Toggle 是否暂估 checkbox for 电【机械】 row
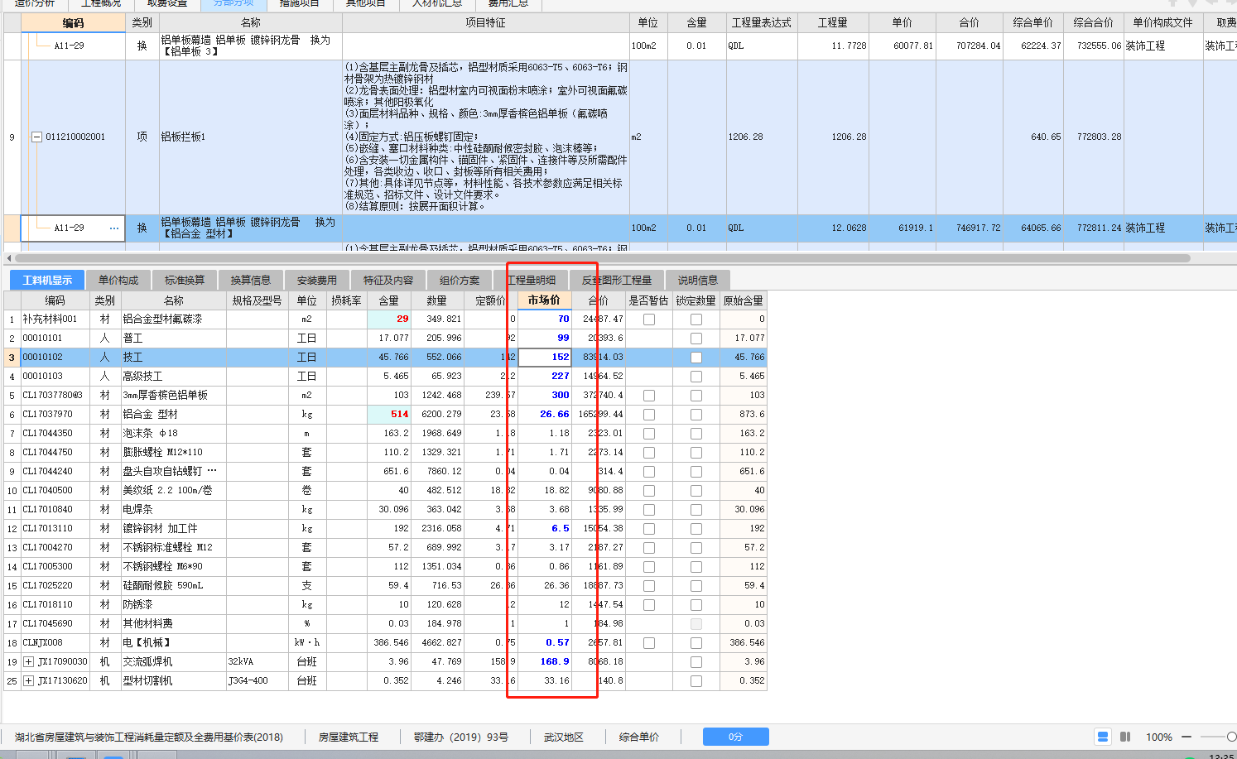Image resolution: width=1237 pixels, height=759 pixels. coord(649,643)
